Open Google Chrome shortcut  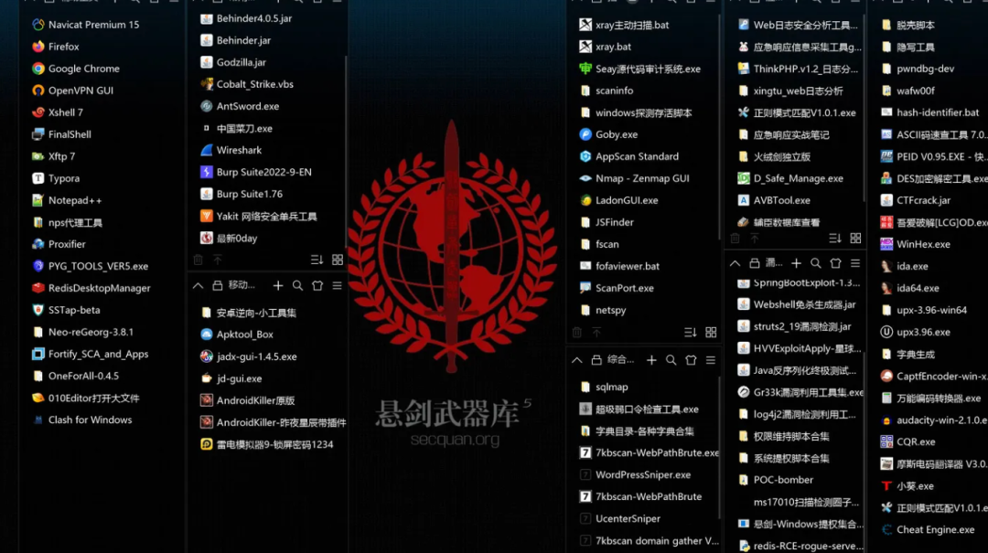coord(76,69)
